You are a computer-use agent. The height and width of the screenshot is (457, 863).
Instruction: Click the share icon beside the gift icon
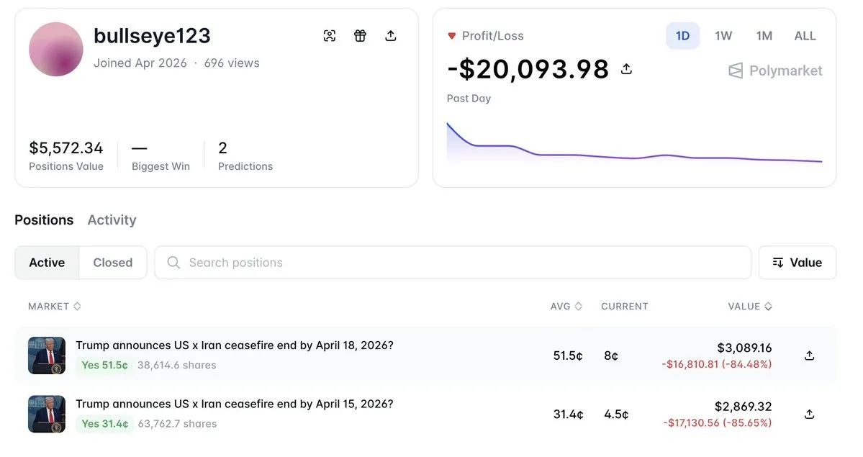pos(391,36)
